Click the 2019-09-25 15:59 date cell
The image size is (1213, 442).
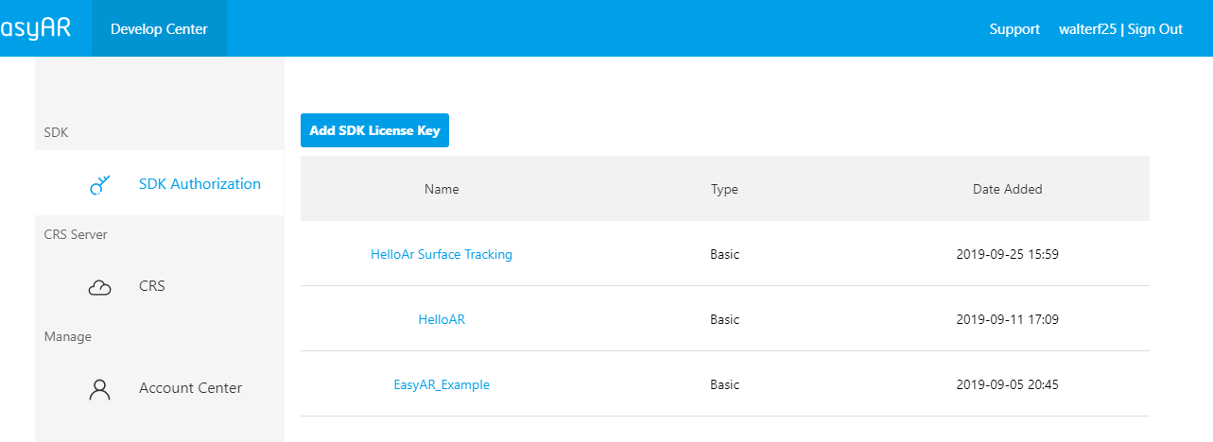click(x=1007, y=254)
